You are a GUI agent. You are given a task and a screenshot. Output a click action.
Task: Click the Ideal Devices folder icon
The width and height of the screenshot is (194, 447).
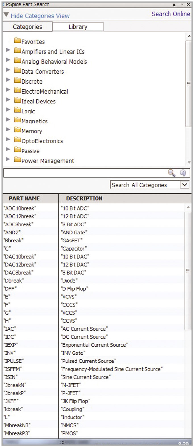(x=18, y=100)
